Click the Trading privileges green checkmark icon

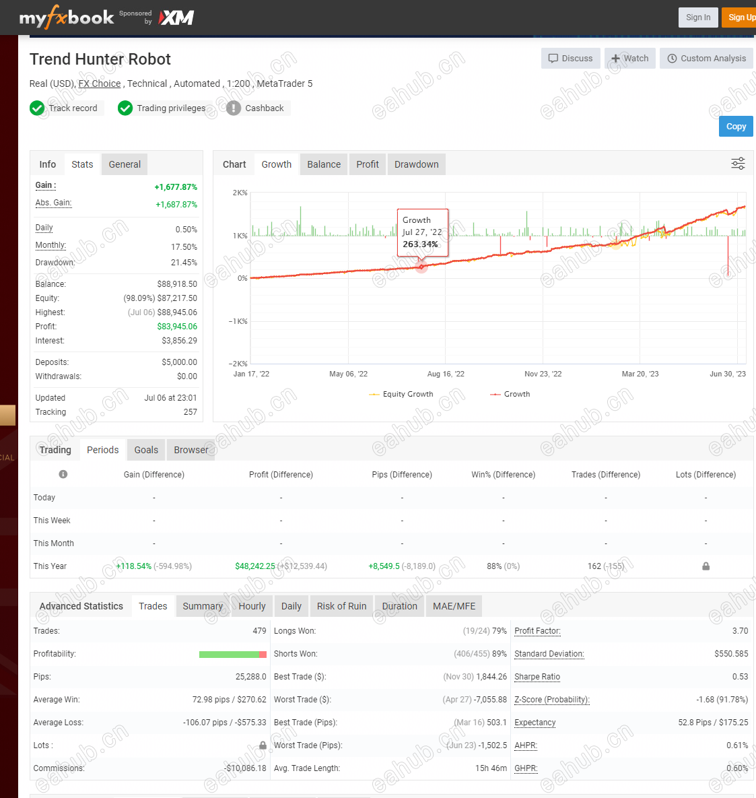point(125,108)
